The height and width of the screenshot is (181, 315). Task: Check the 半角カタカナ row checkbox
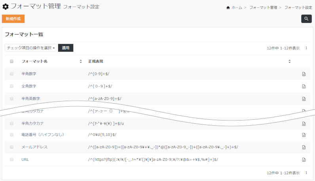tap(11, 123)
